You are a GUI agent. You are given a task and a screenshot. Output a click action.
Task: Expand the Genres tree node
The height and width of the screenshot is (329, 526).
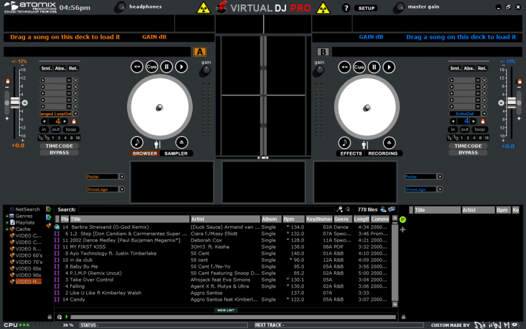[7, 216]
